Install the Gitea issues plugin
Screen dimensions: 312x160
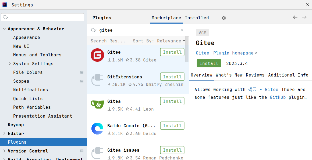tap(172, 150)
